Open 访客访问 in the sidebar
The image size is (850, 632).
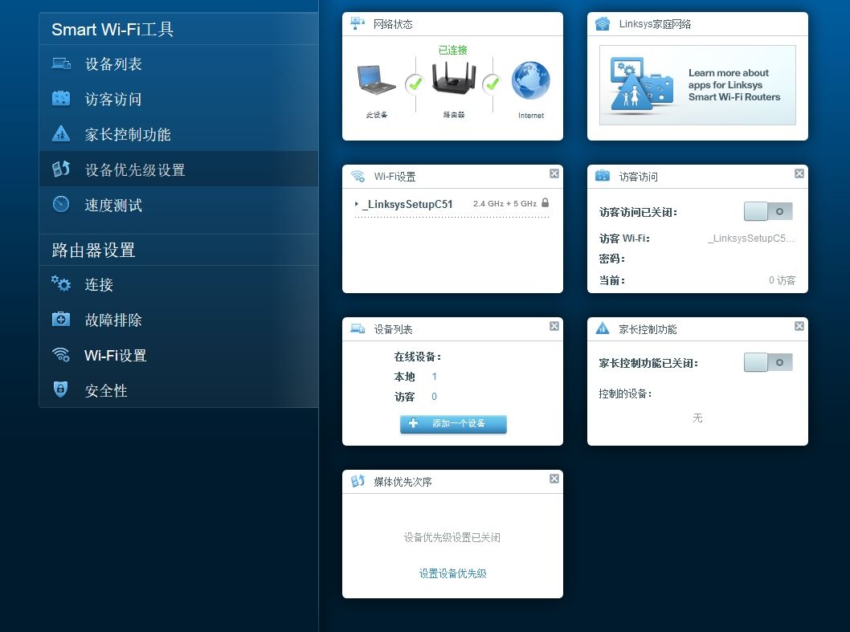click(x=178, y=99)
